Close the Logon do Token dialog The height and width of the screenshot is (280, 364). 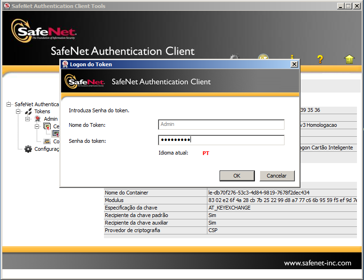pos(294,64)
